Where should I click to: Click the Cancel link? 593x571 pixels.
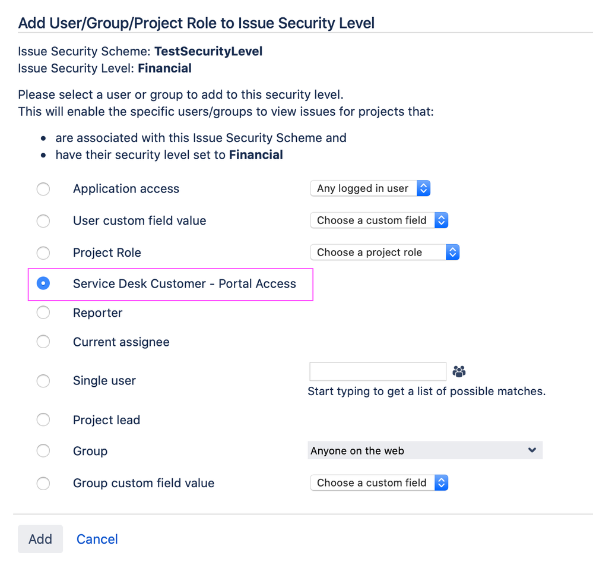[97, 539]
